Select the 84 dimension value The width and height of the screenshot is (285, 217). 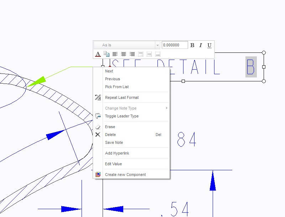187,140
